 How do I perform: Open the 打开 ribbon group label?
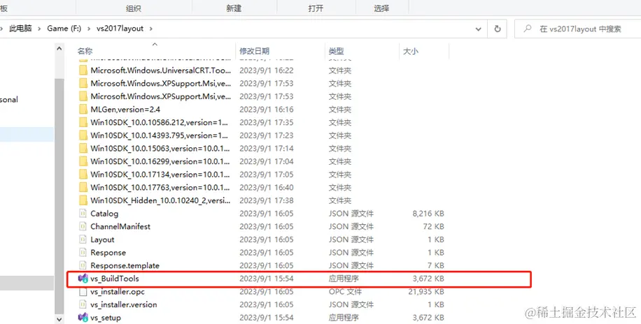(316, 8)
